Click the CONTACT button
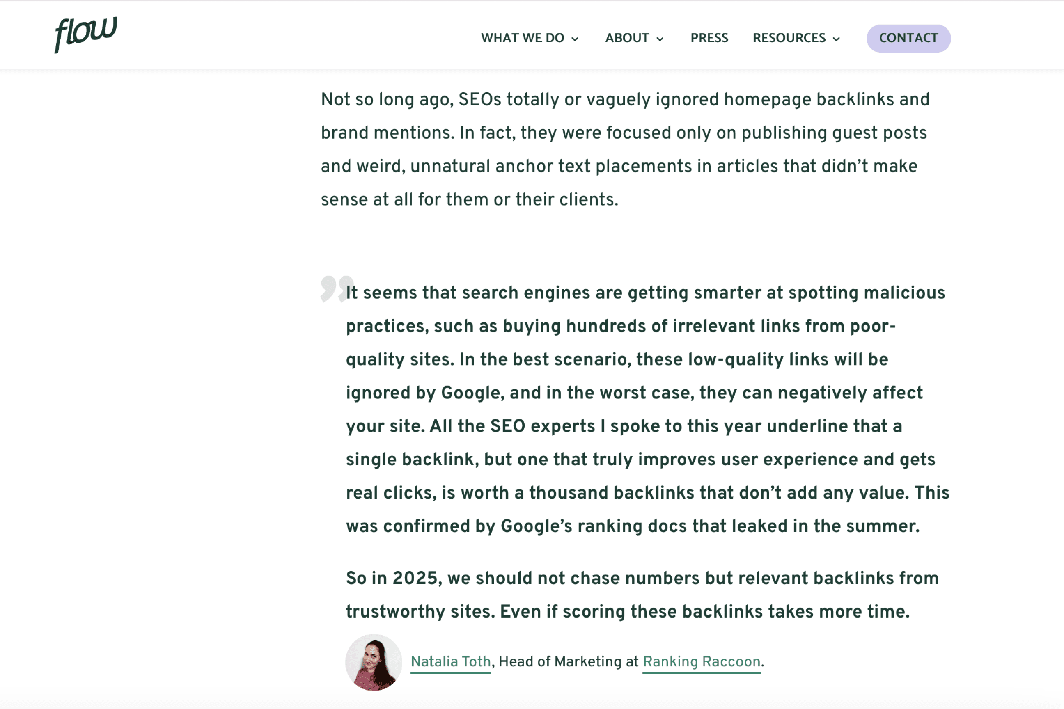Screen dimensions: 1064x709 click(x=908, y=38)
